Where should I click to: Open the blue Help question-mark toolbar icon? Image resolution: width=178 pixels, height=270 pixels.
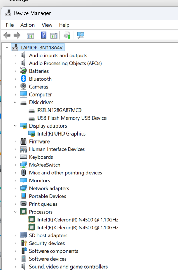coord(44,35)
